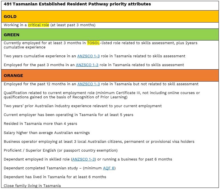Select the GOLD heading band
The height and width of the screenshot is (189, 220).
[110, 17]
